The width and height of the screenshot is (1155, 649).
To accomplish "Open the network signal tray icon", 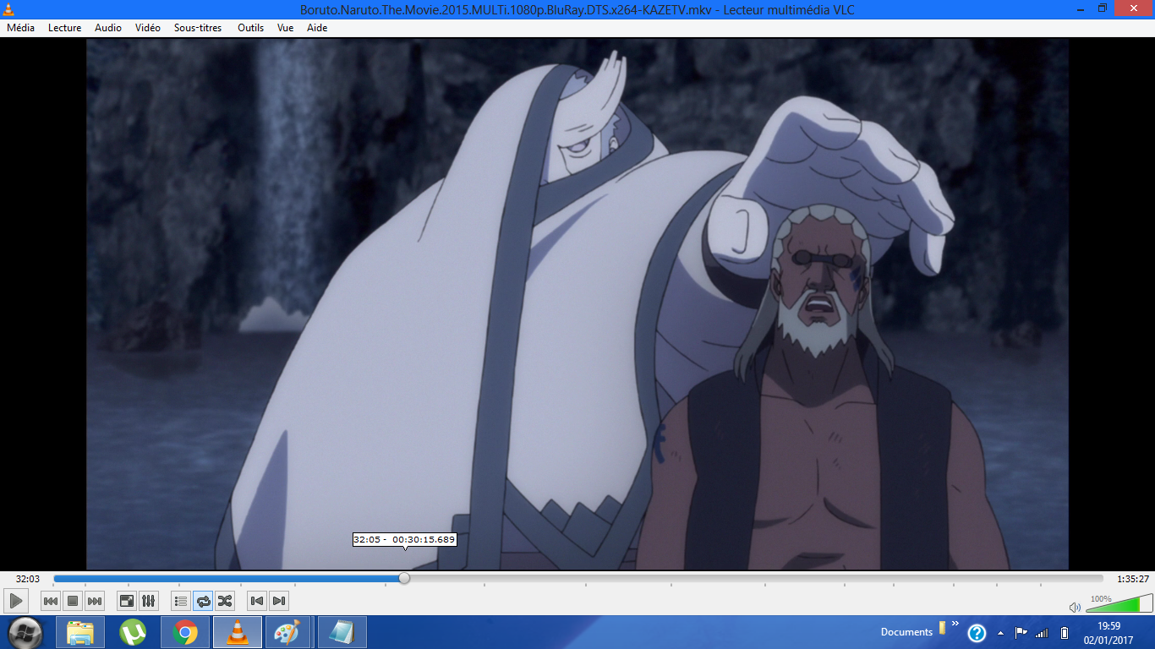I will pyautogui.click(x=1042, y=632).
